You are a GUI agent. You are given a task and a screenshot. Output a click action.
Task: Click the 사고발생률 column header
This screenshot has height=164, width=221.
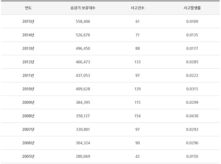tap(192, 8)
